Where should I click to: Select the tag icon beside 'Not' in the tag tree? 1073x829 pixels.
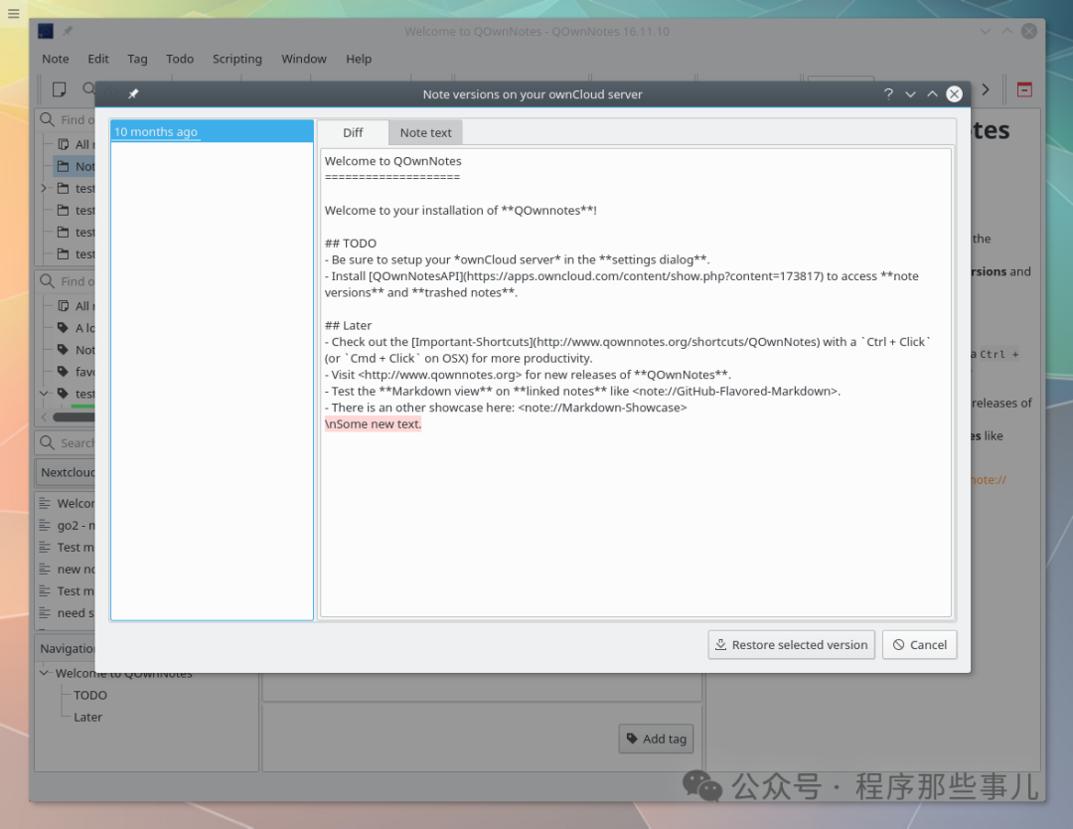click(x=64, y=350)
